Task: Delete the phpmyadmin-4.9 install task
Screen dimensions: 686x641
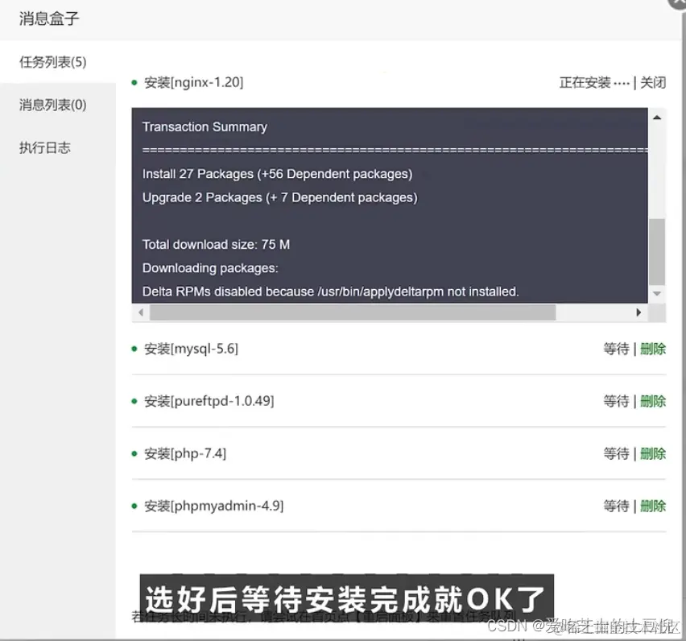Action: (x=653, y=507)
